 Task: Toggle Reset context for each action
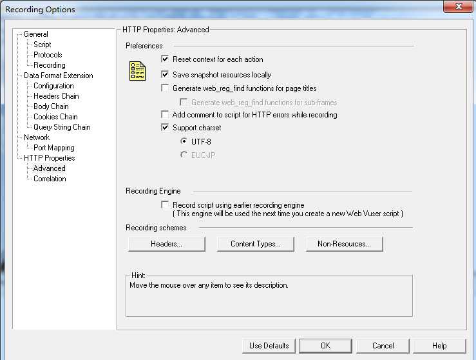coord(165,59)
